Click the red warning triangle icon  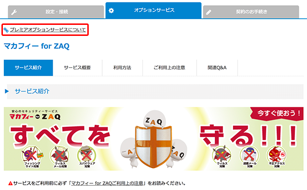(11, 183)
